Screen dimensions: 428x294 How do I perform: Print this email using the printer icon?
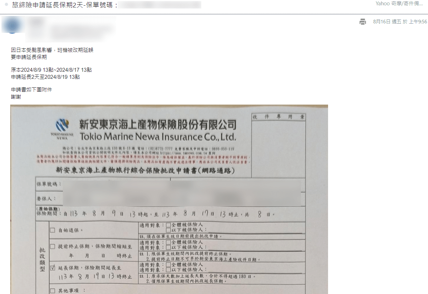pyautogui.click(x=363, y=22)
